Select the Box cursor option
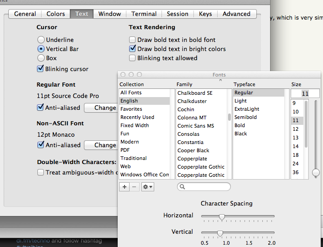Image resolution: width=323 pixels, height=247 pixels. pyautogui.click(x=41, y=58)
